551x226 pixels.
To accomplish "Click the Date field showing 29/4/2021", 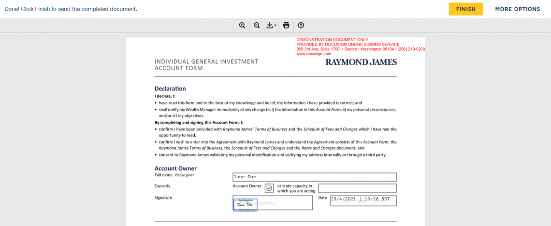I will point(363,200).
